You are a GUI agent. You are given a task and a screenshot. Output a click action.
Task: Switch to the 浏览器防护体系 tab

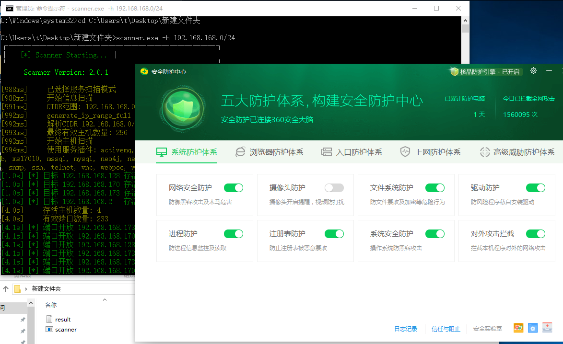270,152
